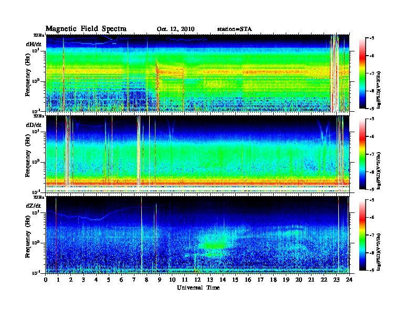Image resolution: width=416 pixels, height=321 pixels.
Task: Click the "2" hour tick label
Action: tap(71, 280)
